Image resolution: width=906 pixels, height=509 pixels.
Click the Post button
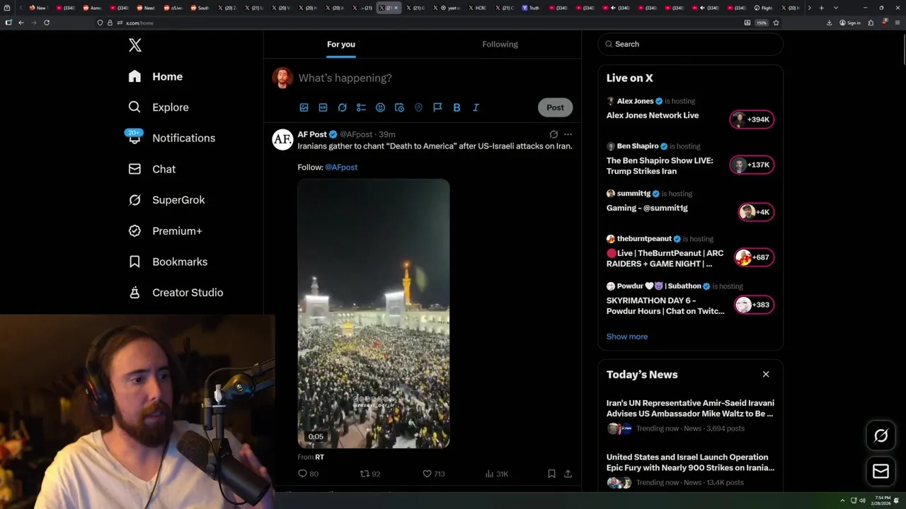[555, 107]
